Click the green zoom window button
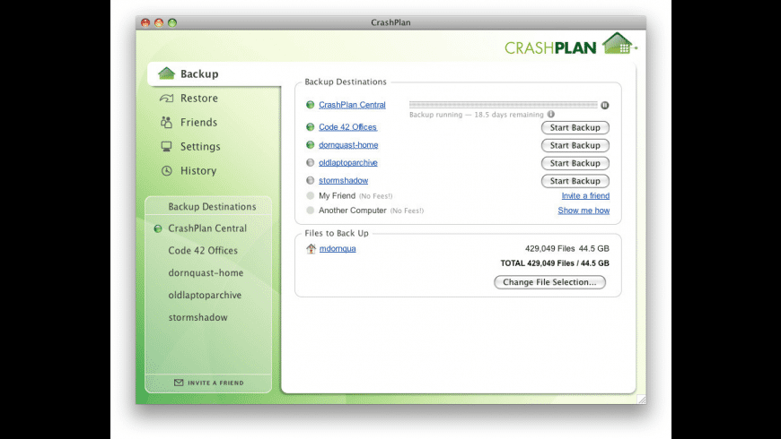This screenshot has height=439, width=781. [x=172, y=23]
